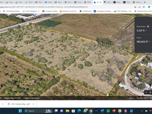Show hidden system tray icons

(142, 111)
